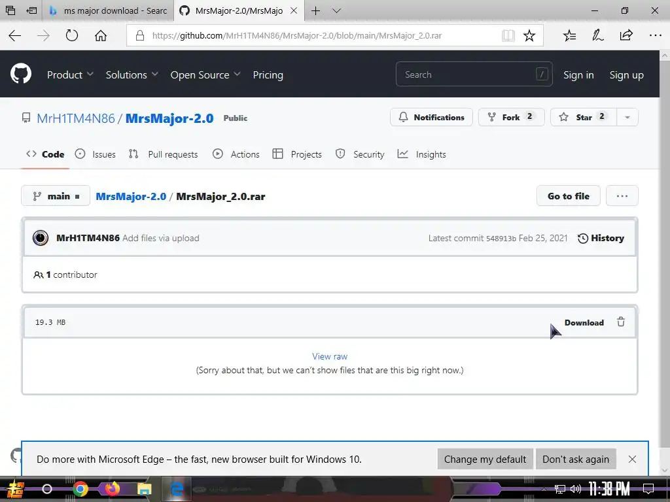
Task: Switch to the ms major download search tab
Action: pos(108,10)
